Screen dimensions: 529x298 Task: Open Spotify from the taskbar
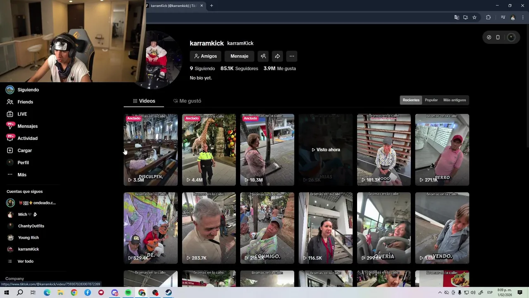pos(128,293)
